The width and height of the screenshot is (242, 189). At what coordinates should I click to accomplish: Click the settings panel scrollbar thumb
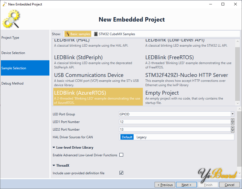click(240, 139)
